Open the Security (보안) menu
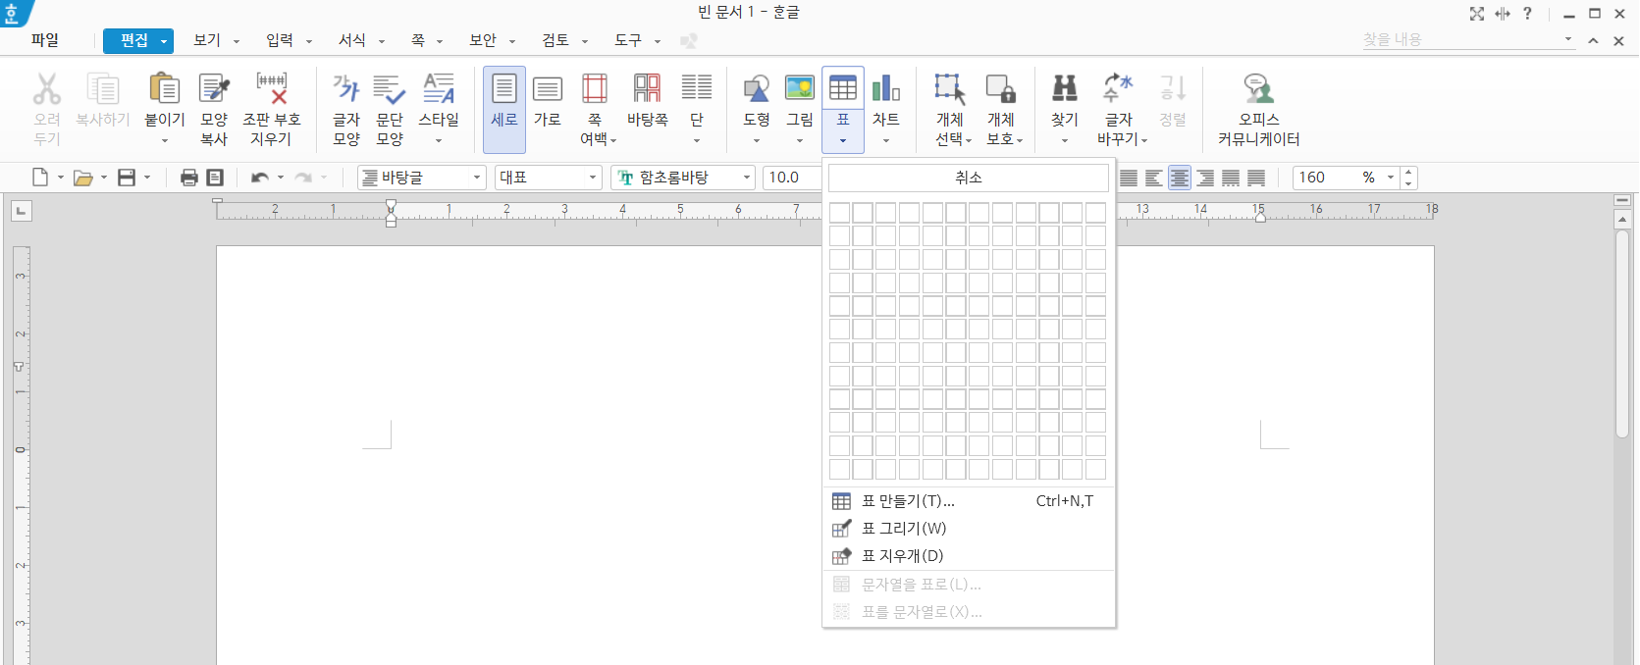 pos(483,40)
